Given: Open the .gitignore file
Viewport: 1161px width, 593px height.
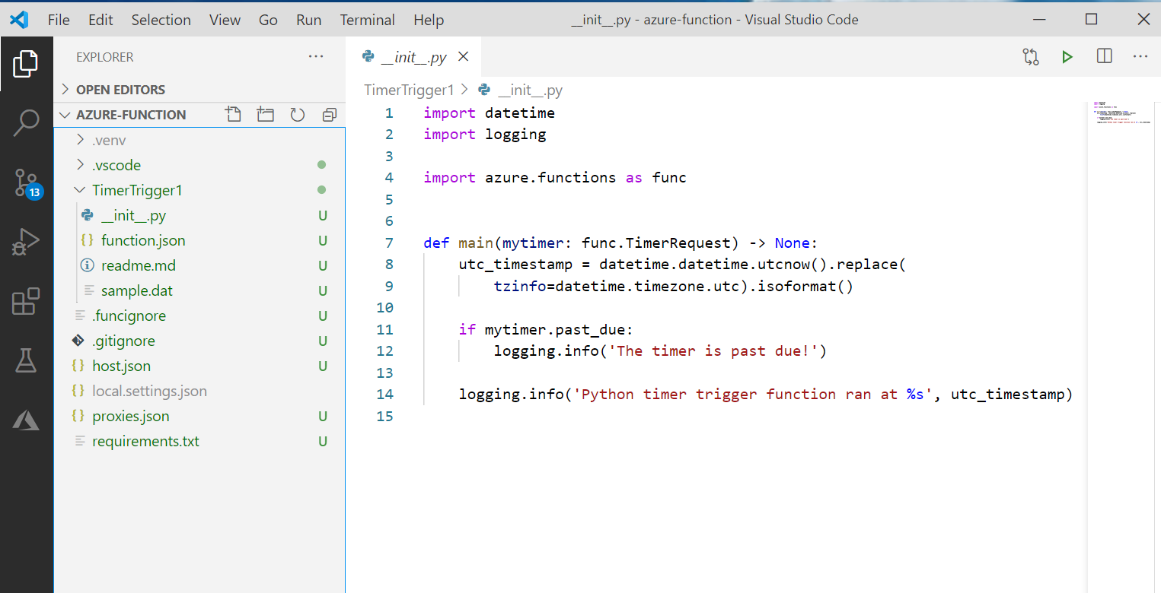Looking at the screenshot, I should [x=199, y=341].
